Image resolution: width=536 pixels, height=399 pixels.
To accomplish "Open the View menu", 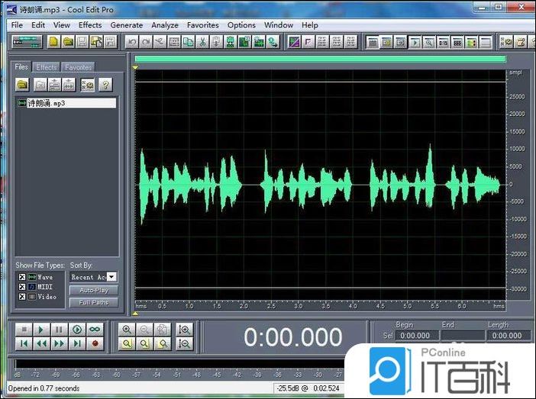I will click(62, 25).
